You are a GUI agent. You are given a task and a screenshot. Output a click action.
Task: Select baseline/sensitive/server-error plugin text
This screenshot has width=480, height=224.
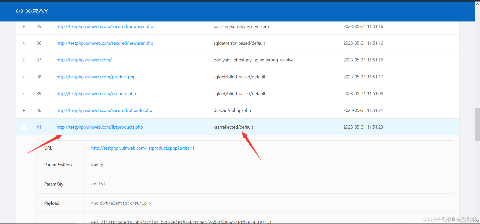coord(243,26)
